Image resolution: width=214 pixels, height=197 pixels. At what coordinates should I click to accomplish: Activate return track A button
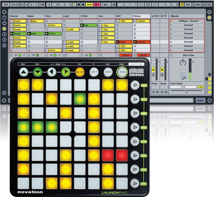click(x=154, y=69)
